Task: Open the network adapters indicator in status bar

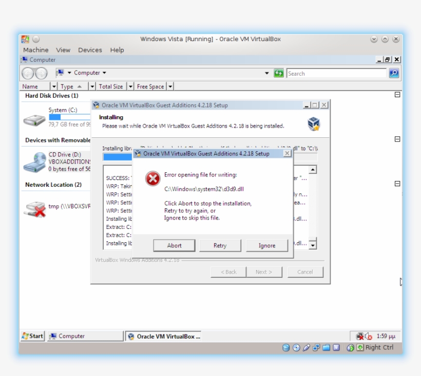Action: 316,348
